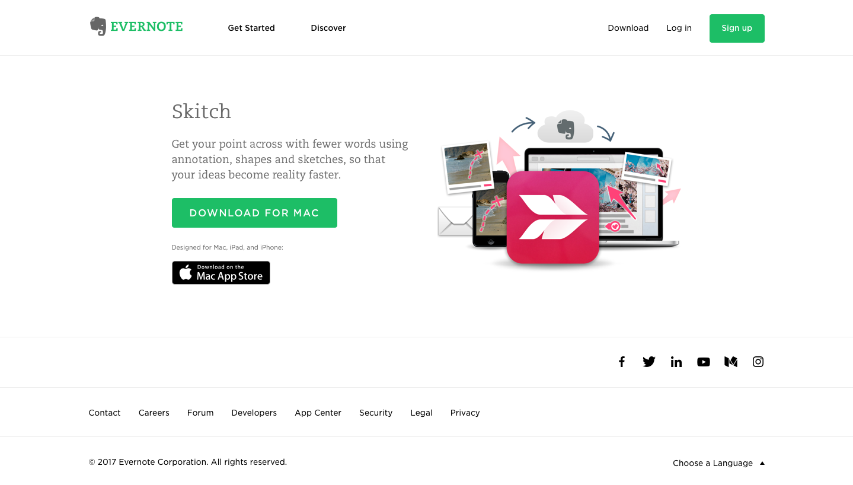Open Evernote's Facebook page icon
853x485 pixels.
622,362
